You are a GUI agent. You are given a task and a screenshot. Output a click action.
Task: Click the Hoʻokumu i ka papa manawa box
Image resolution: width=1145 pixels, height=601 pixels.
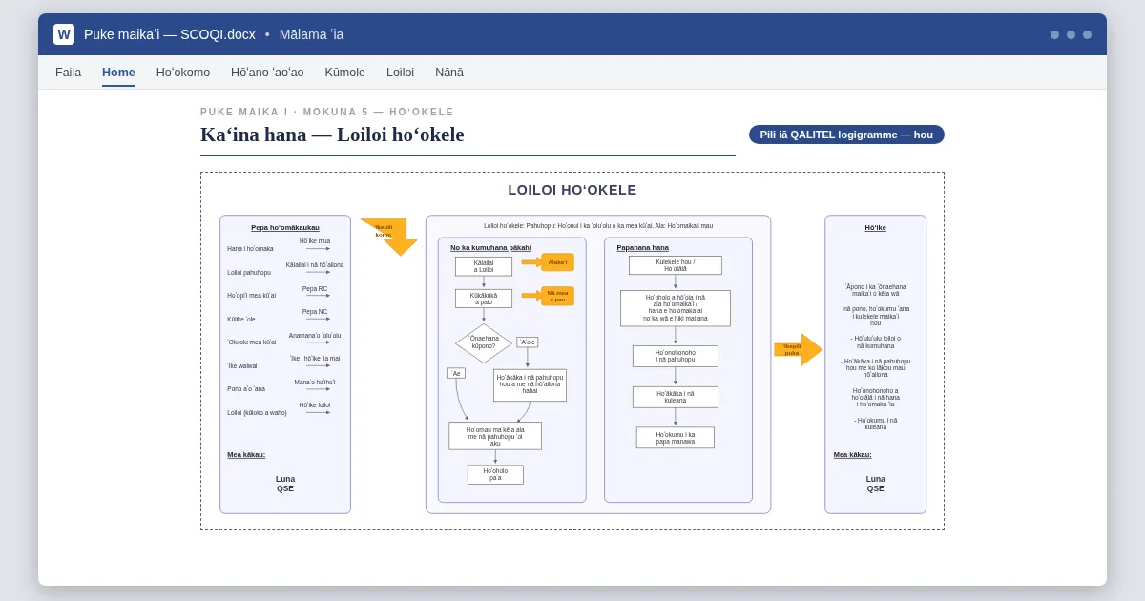click(676, 438)
